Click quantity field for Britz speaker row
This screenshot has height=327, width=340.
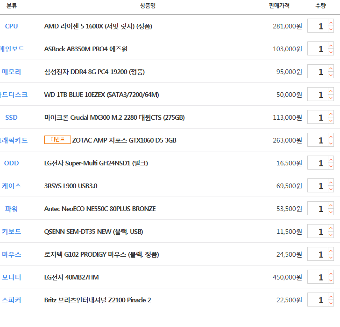(318, 300)
